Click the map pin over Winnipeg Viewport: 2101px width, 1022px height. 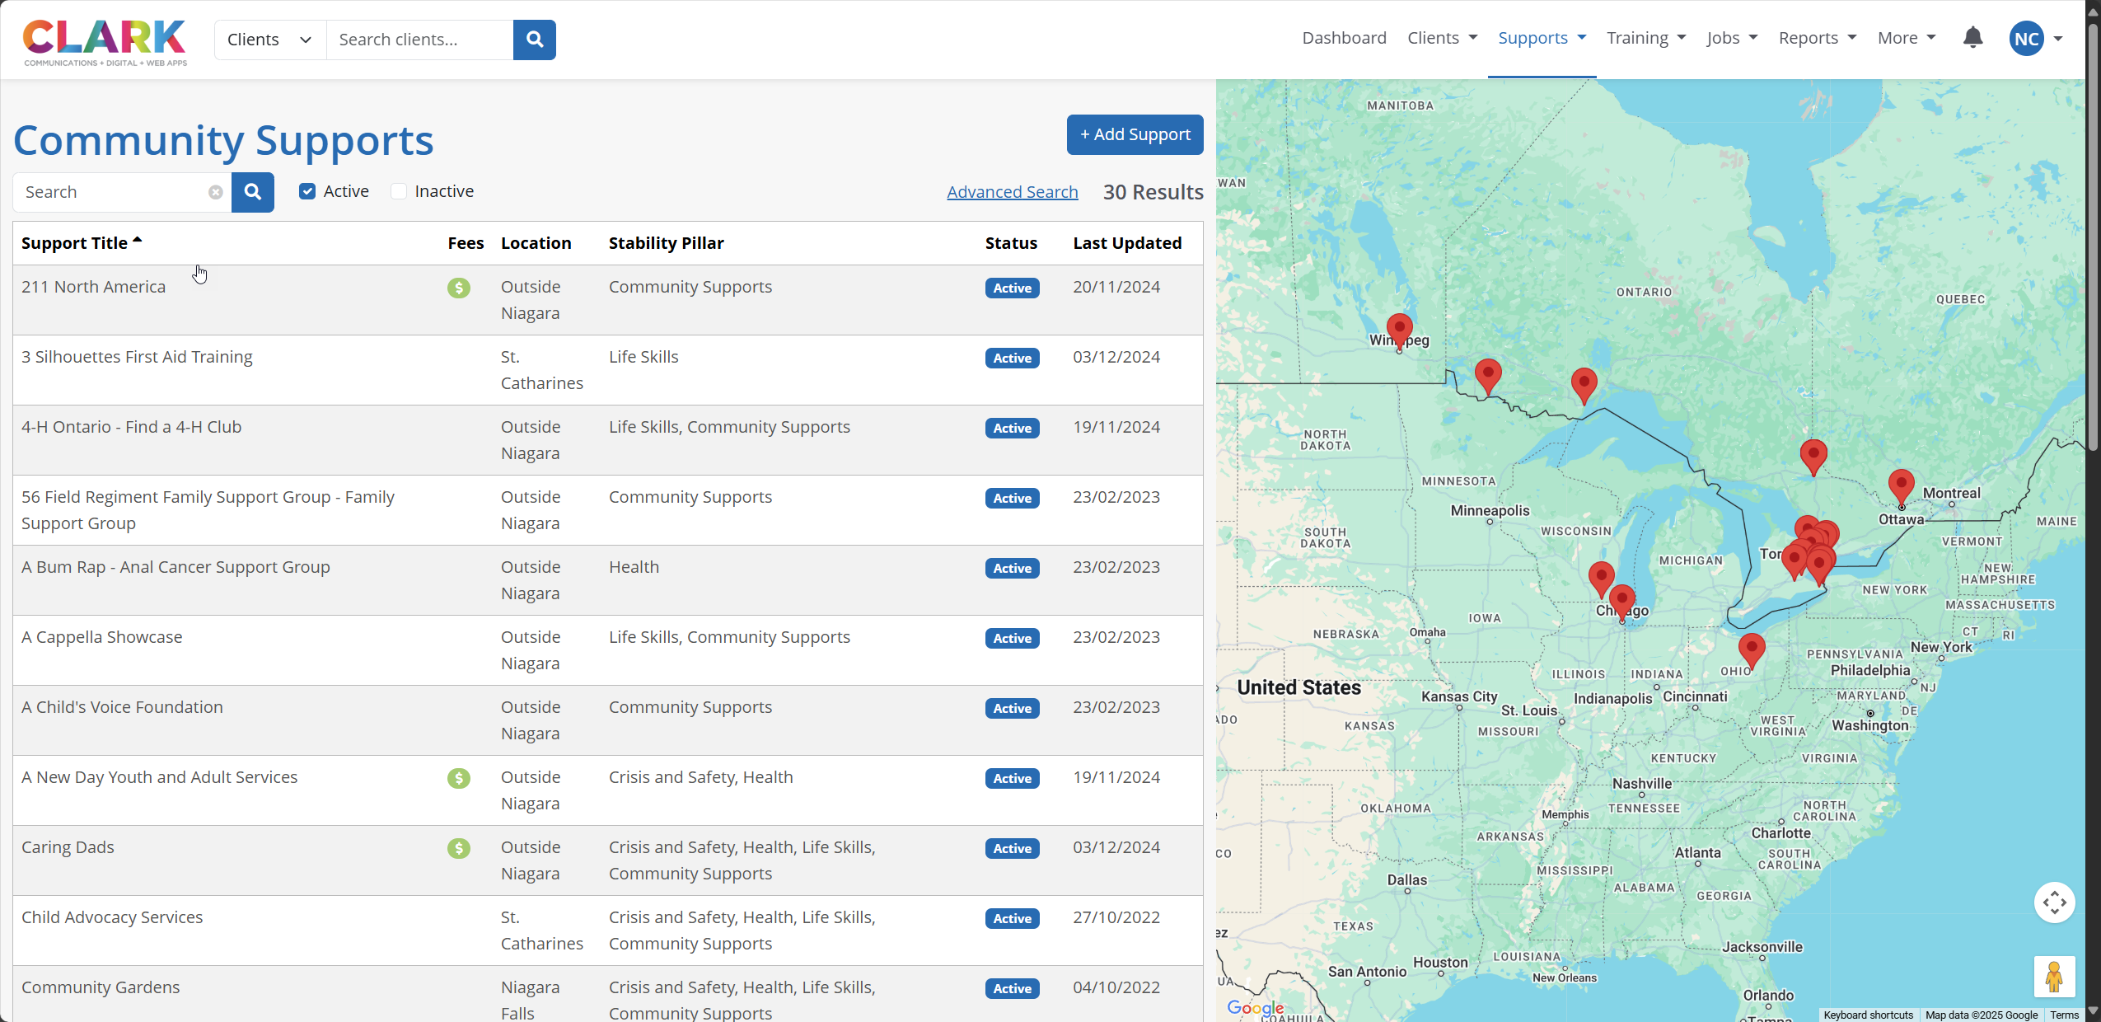pyautogui.click(x=1399, y=330)
